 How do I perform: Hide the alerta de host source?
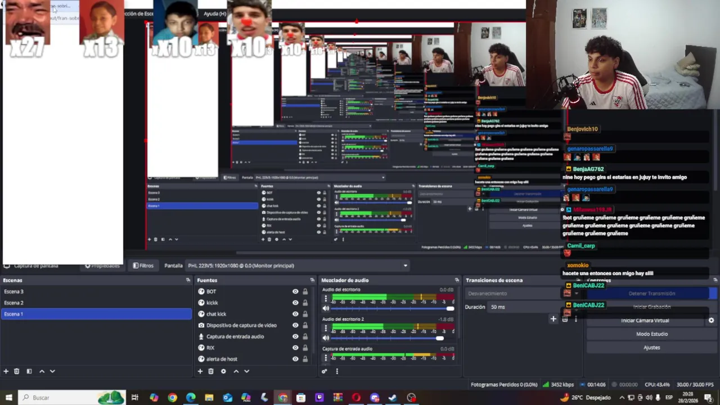295,359
